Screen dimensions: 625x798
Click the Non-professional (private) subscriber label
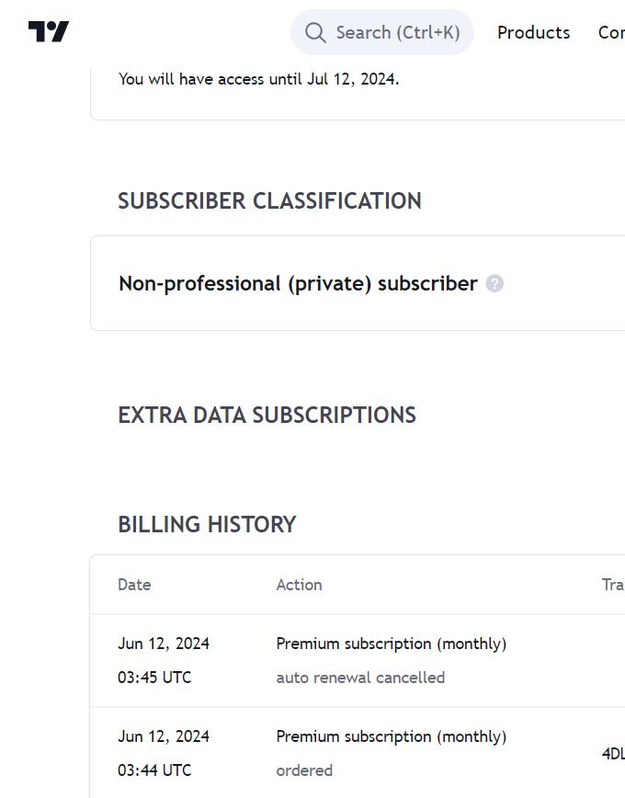coord(298,283)
